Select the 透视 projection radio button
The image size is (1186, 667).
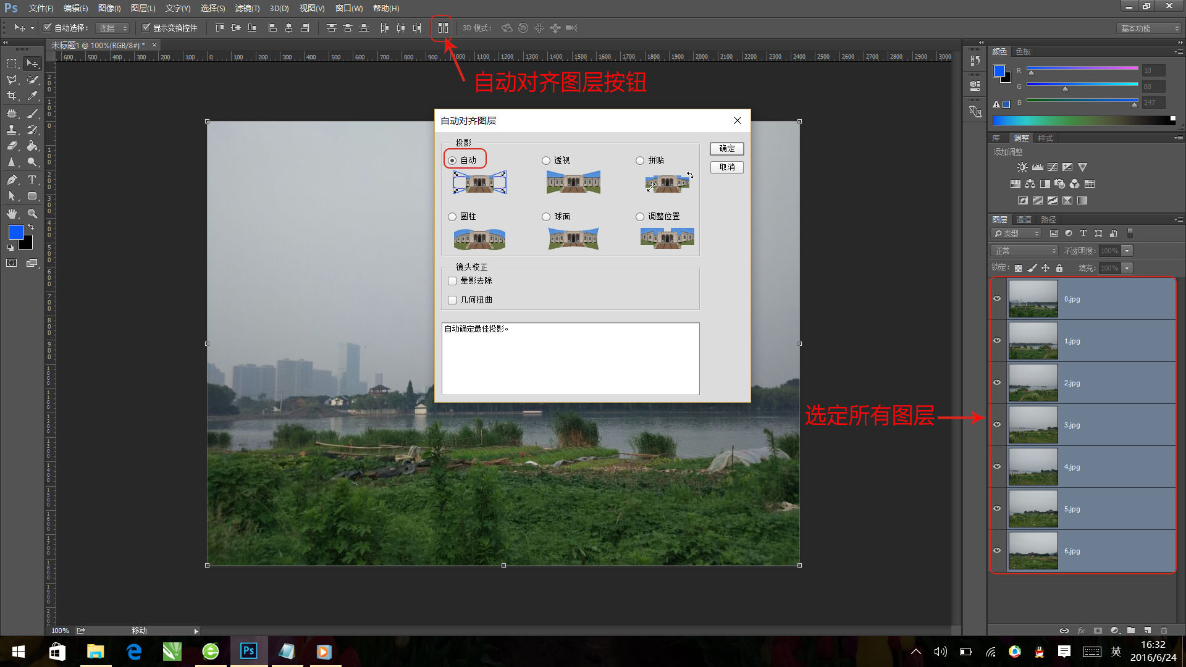coord(546,161)
